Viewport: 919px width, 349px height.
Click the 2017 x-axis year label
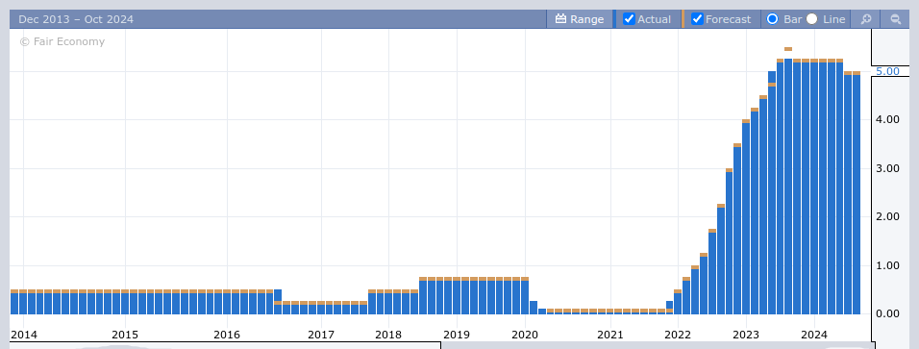pyautogui.click(x=321, y=335)
